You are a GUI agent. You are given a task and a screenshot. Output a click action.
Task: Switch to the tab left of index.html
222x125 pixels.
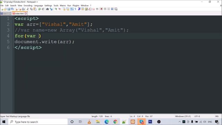point(6,14)
